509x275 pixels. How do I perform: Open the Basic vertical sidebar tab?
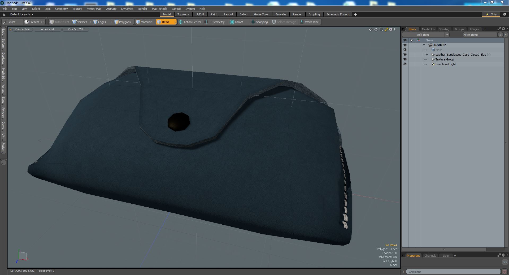coord(3,32)
